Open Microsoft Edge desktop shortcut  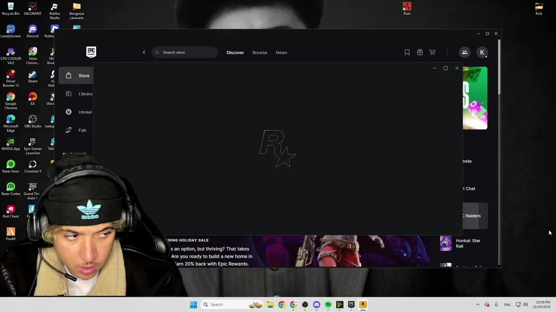10,124
